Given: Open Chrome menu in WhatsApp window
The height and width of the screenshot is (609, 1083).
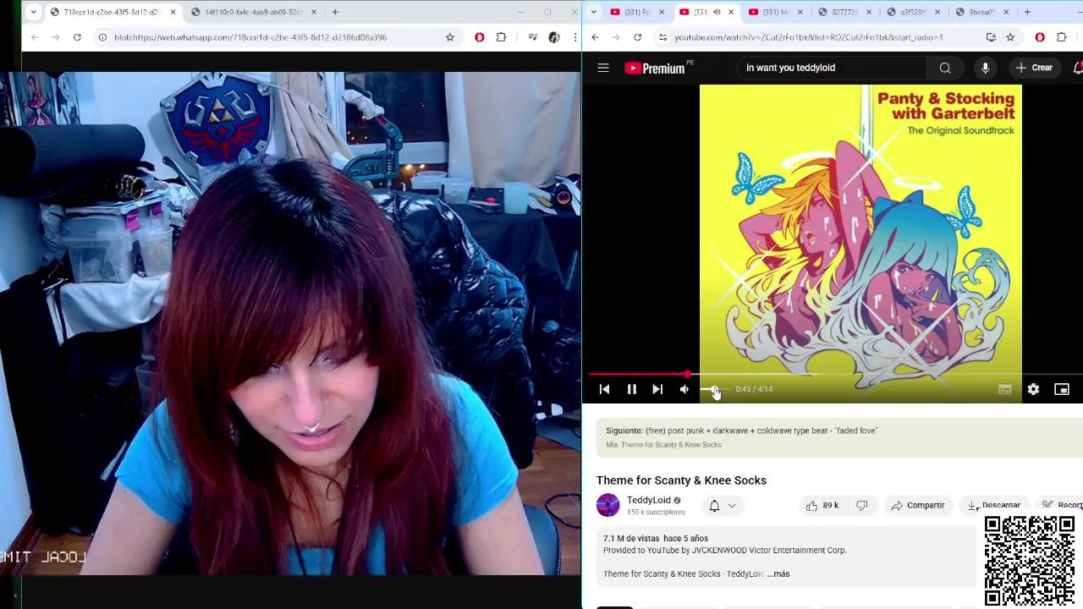Looking at the screenshot, I should tap(574, 37).
